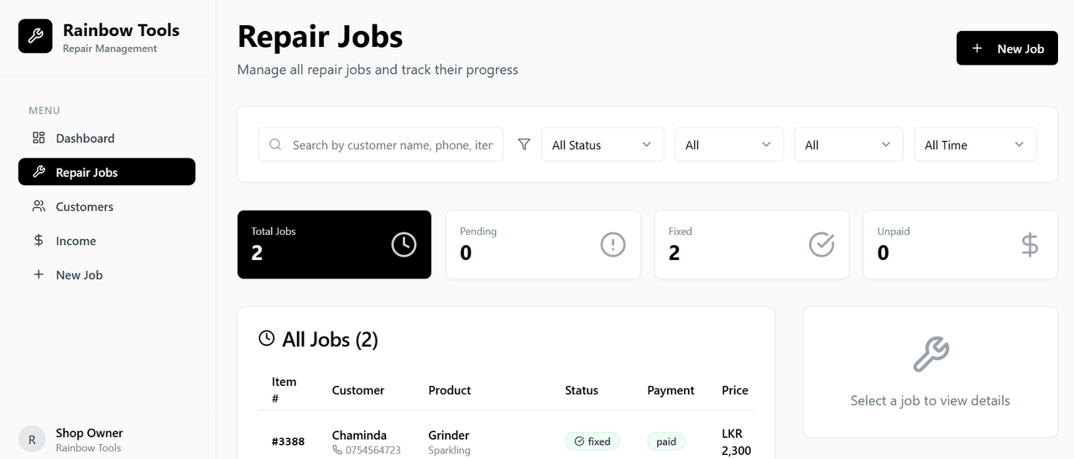Click the wrench icon in details panel
This screenshot has height=459, width=1074.
point(930,354)
